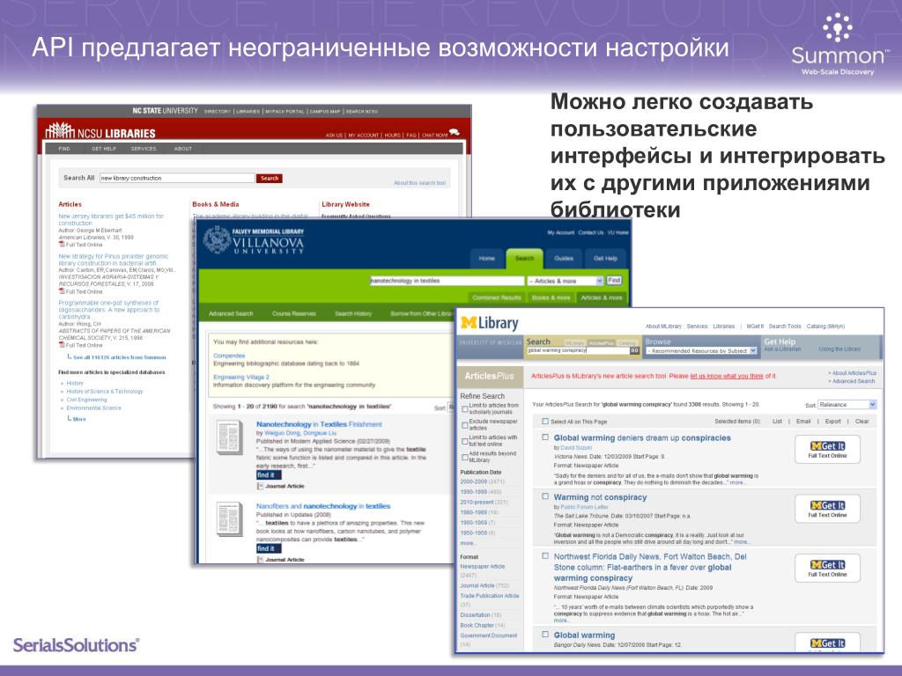This screenshot has width=902, height=676.
Task: Click the MLibrary block M logo
Action: coord(469,324)
